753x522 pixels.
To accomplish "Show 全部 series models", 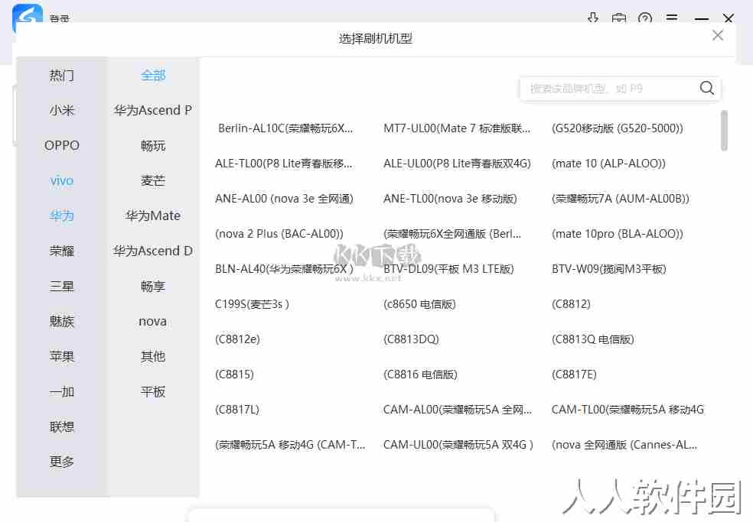I will click(153, 76).
